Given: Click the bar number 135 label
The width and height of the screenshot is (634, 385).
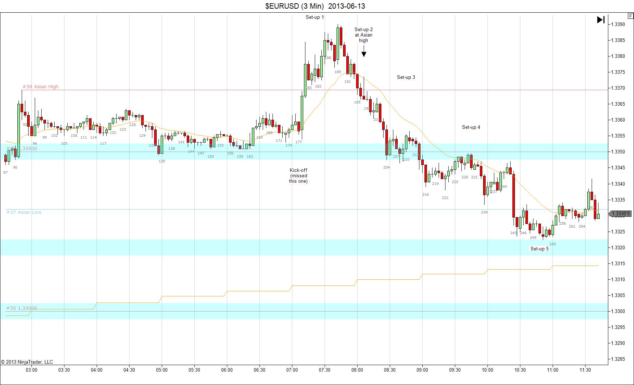Looking at the screenshot, I should click(162, 161).
